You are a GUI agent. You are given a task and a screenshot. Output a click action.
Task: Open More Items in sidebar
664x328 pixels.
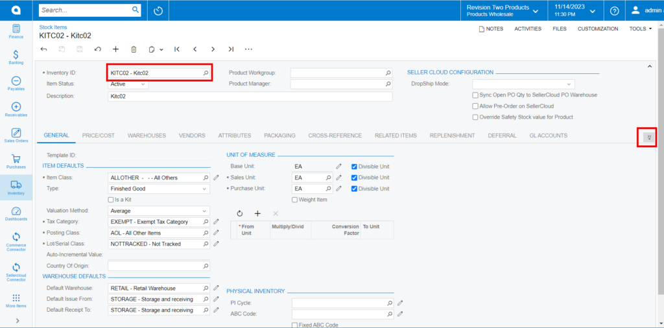tap(16, 301)
